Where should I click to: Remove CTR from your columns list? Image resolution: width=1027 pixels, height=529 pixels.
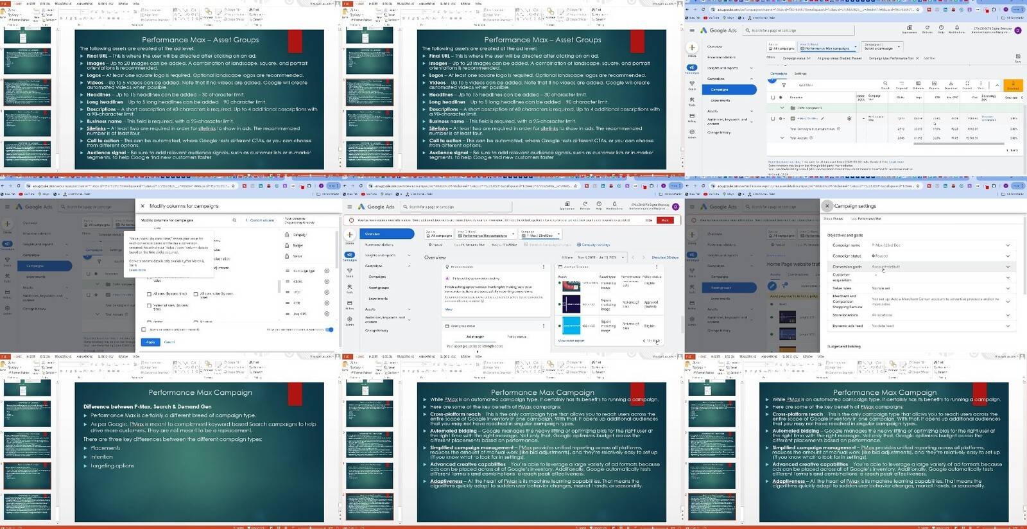click(x=327, y=303)
